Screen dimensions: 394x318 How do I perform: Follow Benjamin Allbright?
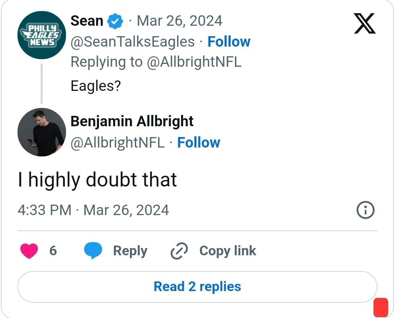point(198,142)
